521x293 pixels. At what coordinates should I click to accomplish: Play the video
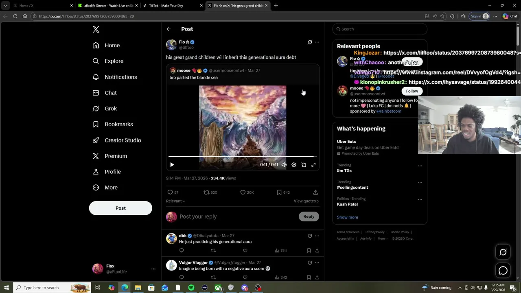point(172,165)
